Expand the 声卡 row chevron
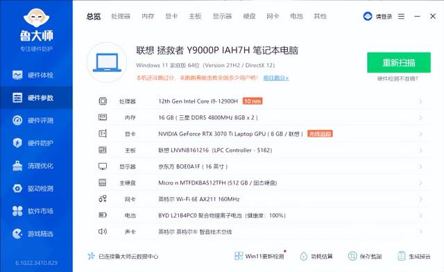 (420, 232)
